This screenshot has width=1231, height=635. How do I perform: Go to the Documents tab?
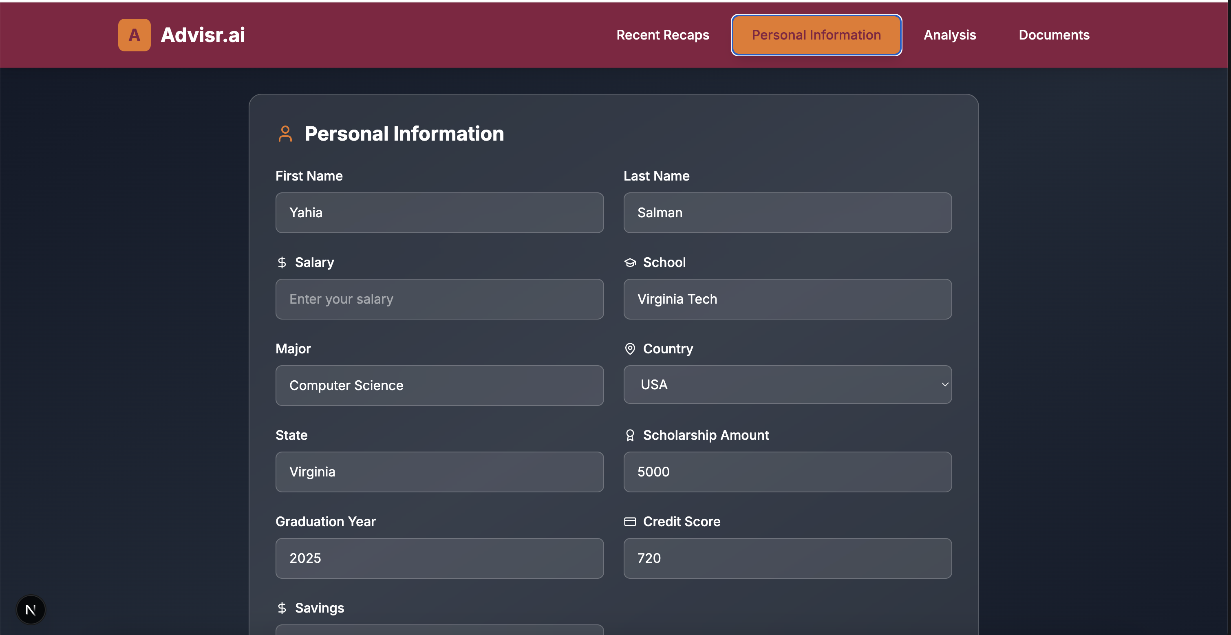[1054, 35]
